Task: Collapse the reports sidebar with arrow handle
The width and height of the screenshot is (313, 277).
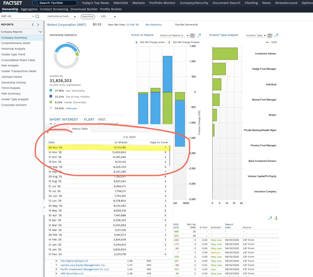Action: (44, 207)
